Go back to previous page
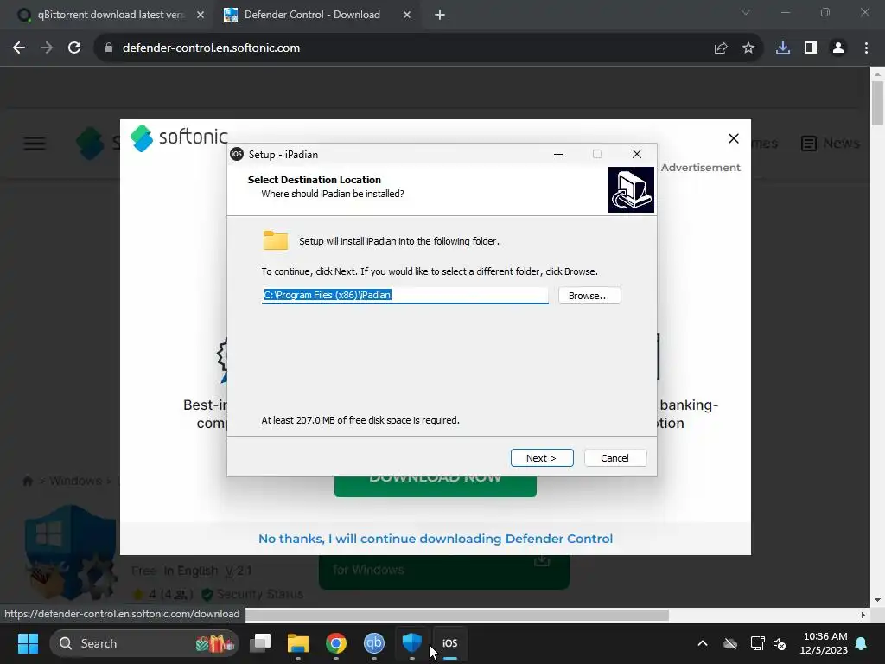This screenshot has height=664, width=885. point(19,48)
